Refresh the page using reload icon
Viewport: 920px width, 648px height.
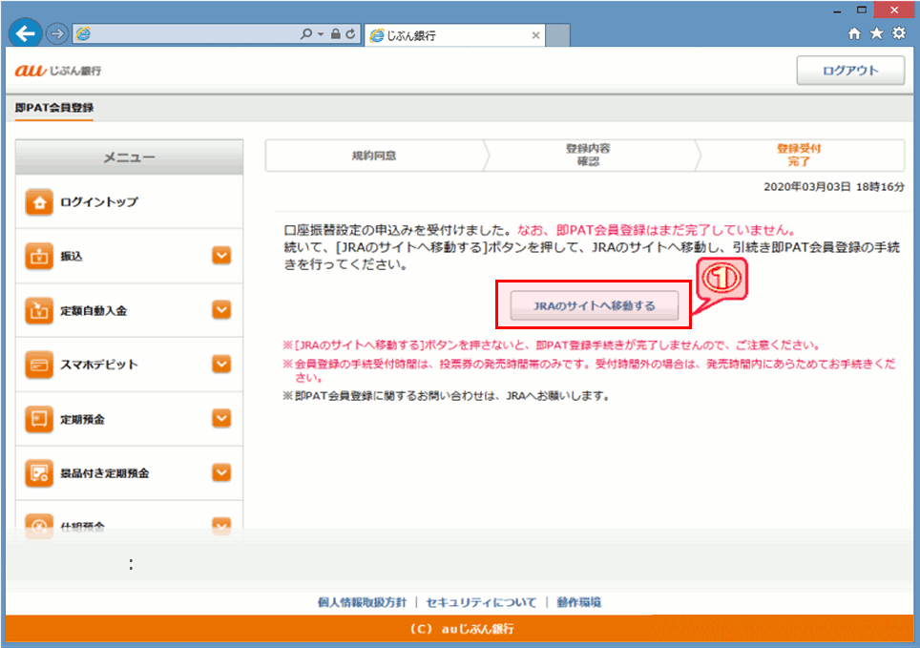pyautogui.click(x=350, y=34)
